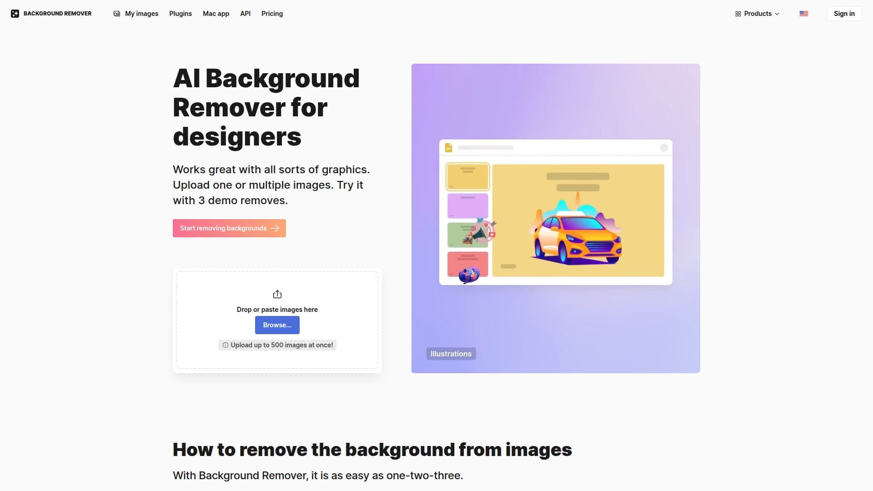Select the purple slide thumbnail in the mockup
This screenshot has height=491, width=873.
468,205
